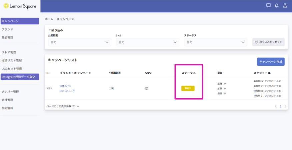Select ブランド in the sidebar

coord(7,29)
